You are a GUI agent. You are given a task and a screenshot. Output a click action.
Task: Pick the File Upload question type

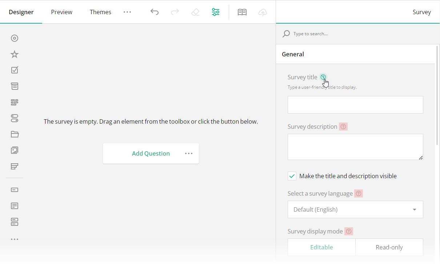[15, 134]
